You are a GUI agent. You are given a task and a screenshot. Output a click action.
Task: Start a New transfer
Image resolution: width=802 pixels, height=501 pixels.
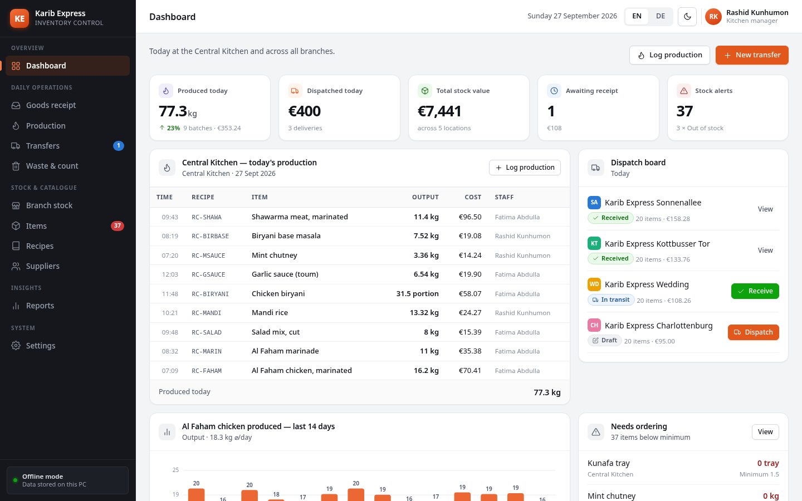(x=752, y=55)
